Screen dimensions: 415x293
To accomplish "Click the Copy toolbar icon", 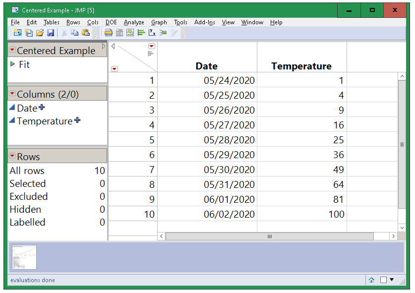I will pos(75,33).
